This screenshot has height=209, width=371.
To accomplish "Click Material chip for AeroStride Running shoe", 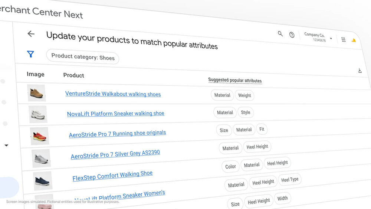I will point(244,130).
